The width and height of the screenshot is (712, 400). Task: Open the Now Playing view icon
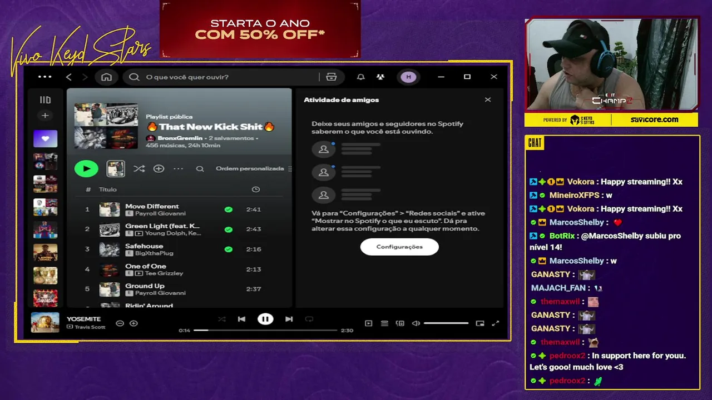368,323
